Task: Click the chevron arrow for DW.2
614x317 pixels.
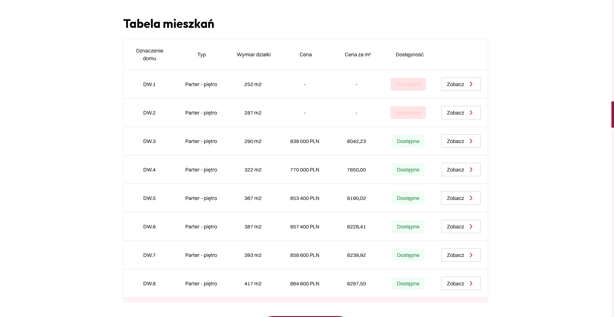Action: click(x=471, y=113)
